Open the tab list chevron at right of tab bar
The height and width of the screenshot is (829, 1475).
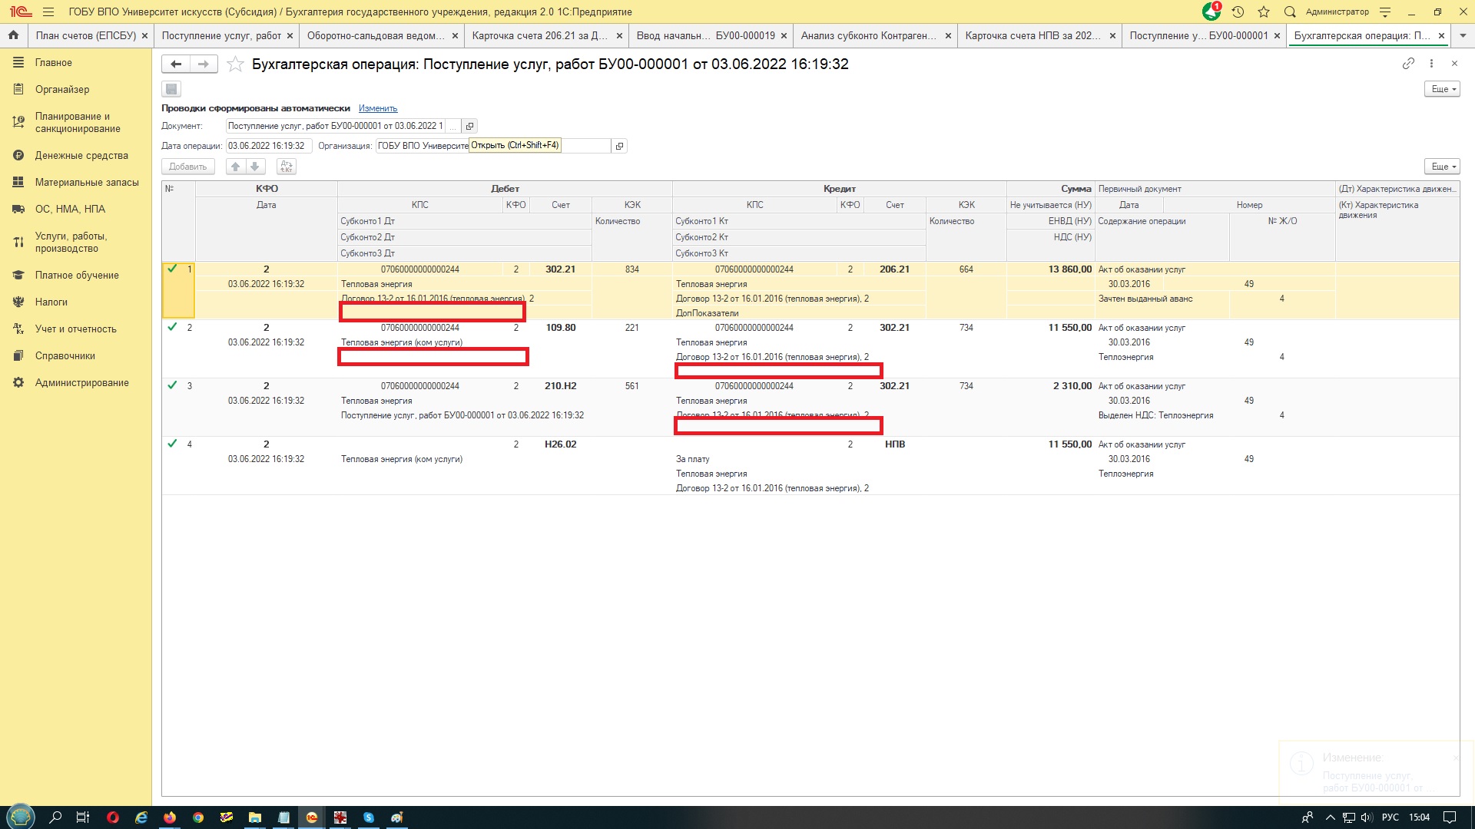click(x=1463, y=35)
